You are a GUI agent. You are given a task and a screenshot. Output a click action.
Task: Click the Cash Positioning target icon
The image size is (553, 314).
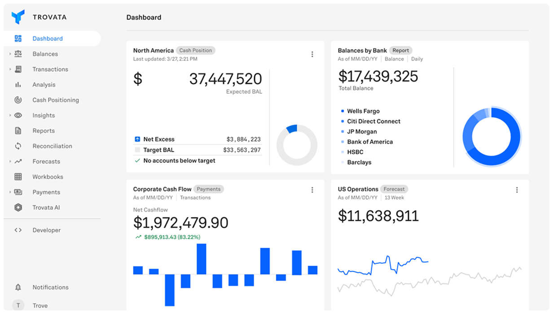tap(18, 100)
